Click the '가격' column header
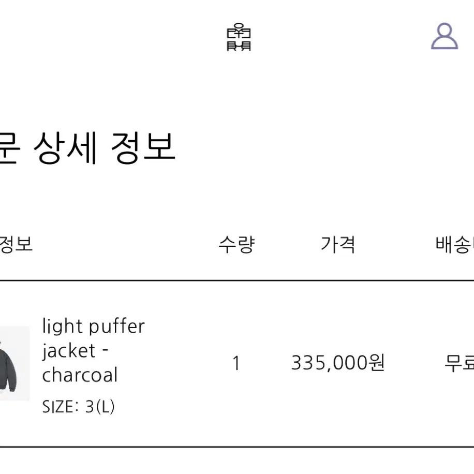 [338, 245]
